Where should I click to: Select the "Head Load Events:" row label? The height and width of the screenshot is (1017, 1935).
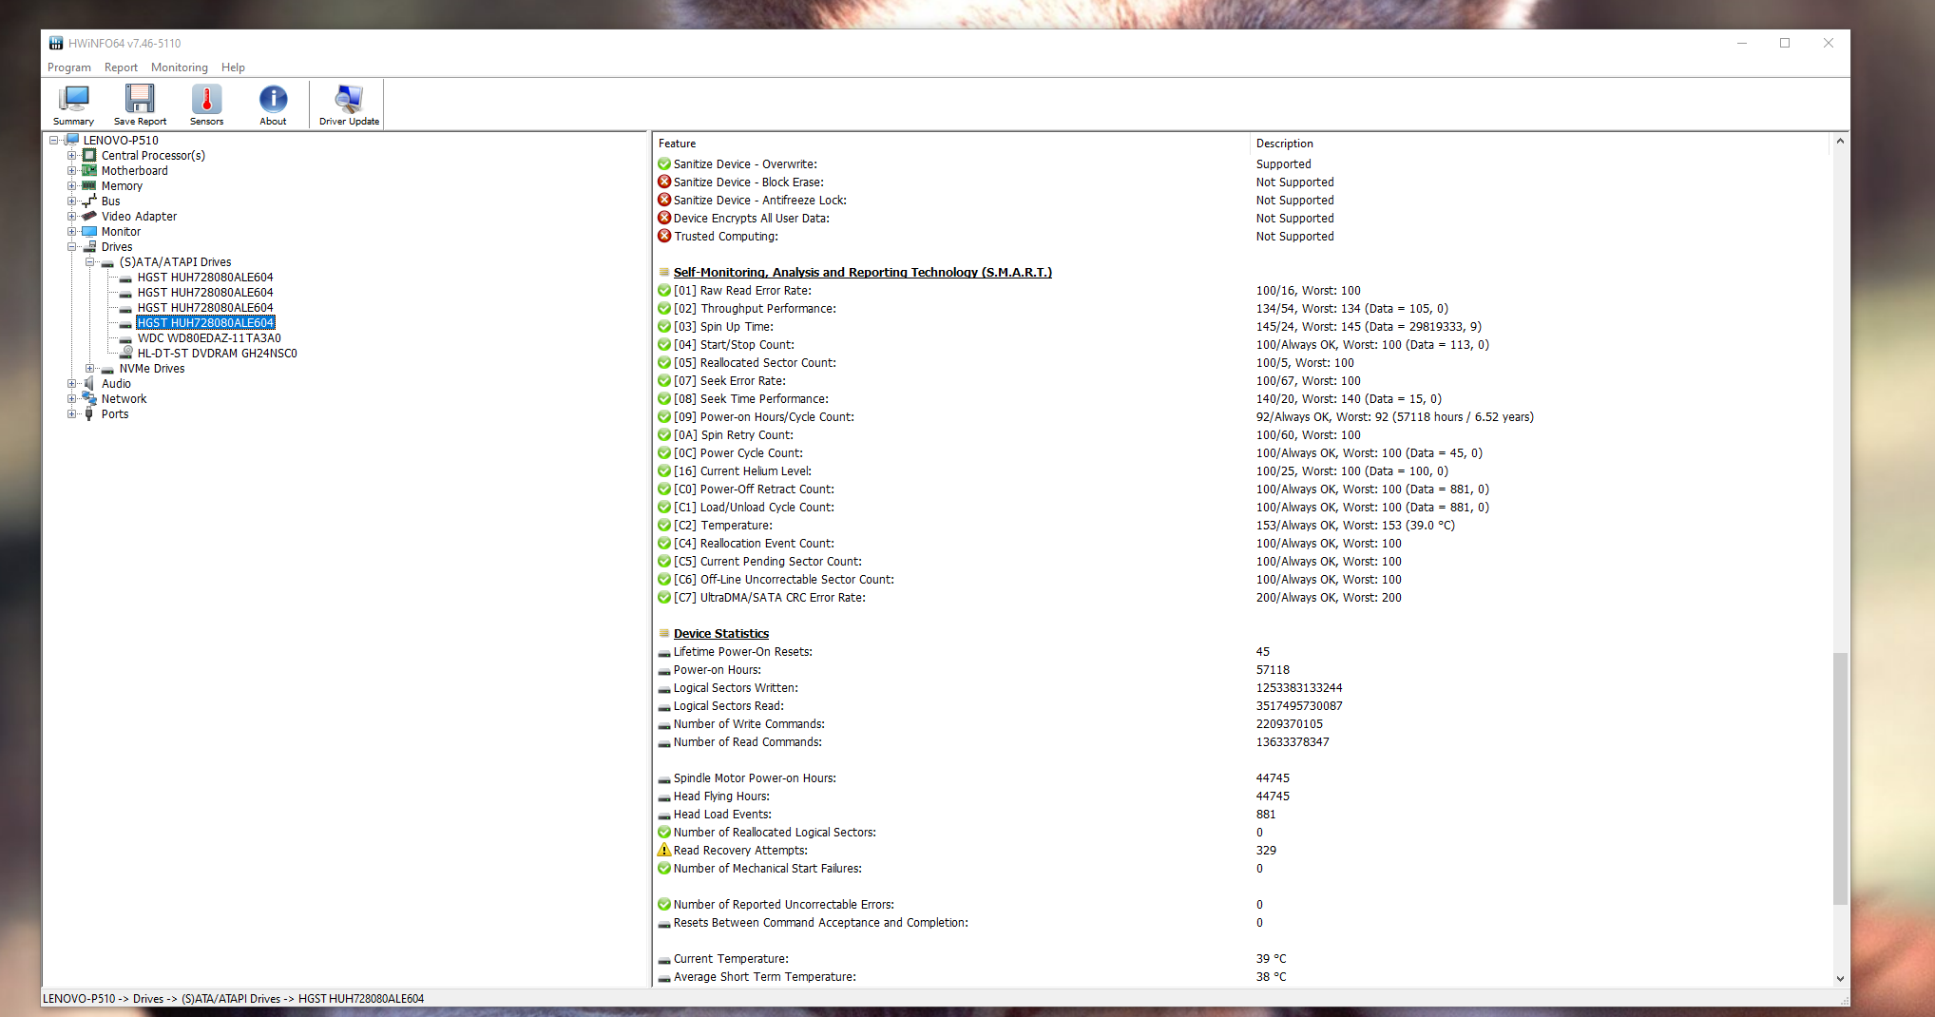(722, 814)
